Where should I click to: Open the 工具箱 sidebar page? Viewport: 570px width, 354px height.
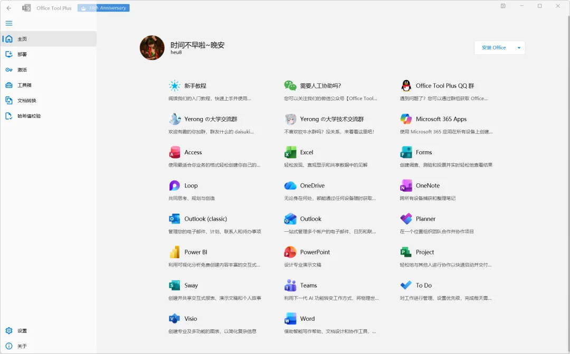point(49,85)
